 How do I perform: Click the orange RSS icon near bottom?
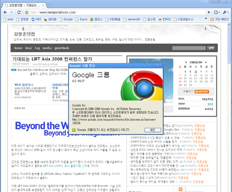point(180,189)
